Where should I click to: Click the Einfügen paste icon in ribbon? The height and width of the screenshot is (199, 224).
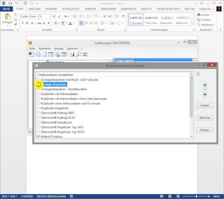[x=7, y=17]
